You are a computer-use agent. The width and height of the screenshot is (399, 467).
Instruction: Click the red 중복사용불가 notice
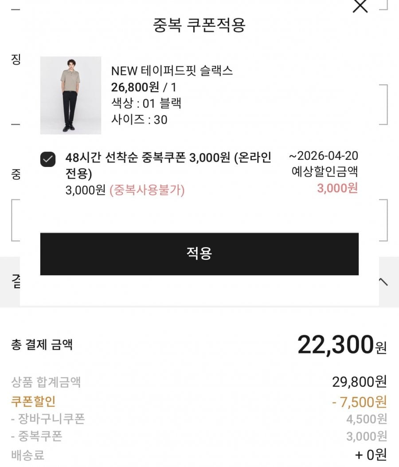tap(147, 190)
